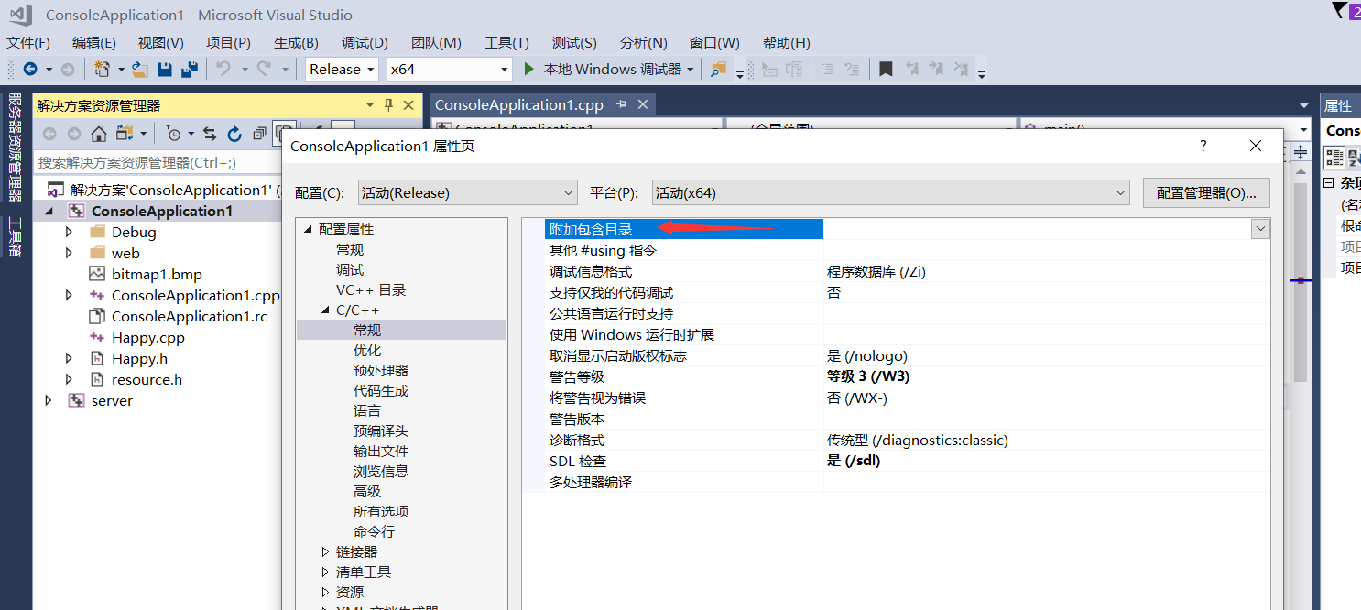Screen dimensions: 1361x610
Task: Click the collapse all icon in Solution Explorer
Action: pyautogui.click(x=259, y=134)
